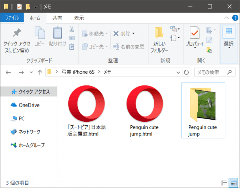Collapse the ribbon with the chevron
The width and height of the screenshot is (240, 188).
227,18
